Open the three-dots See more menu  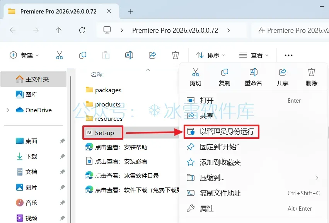[x=288, y=55]
